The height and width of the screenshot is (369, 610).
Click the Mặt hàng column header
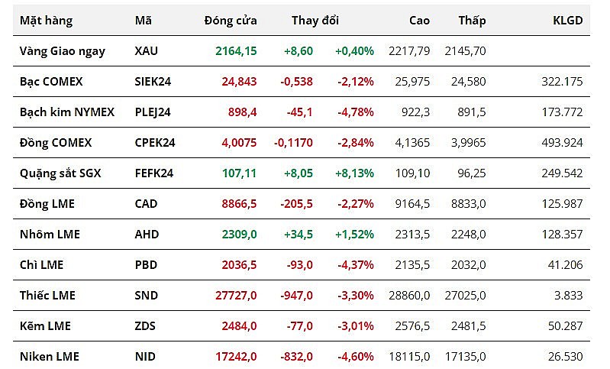(x=46, y=21)
